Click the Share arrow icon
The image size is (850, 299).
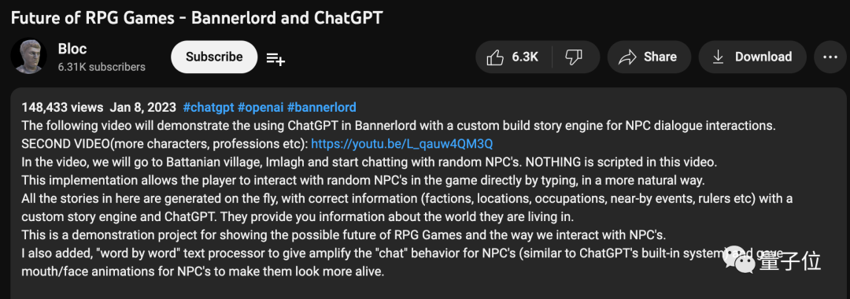[627, 57]
